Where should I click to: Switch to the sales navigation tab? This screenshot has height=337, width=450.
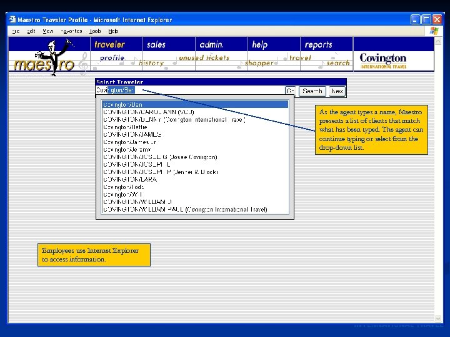(x=156, y=44)
